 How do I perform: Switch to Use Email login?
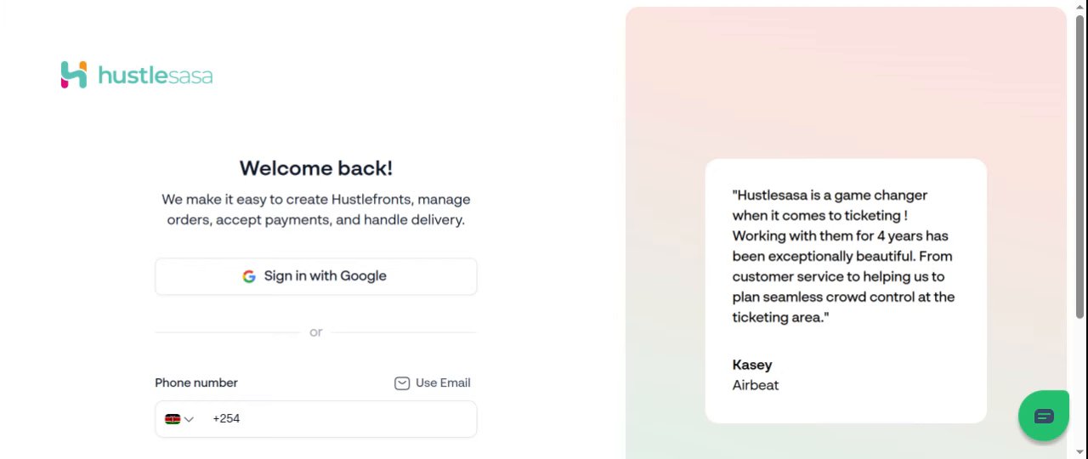(x=442, y=383)
